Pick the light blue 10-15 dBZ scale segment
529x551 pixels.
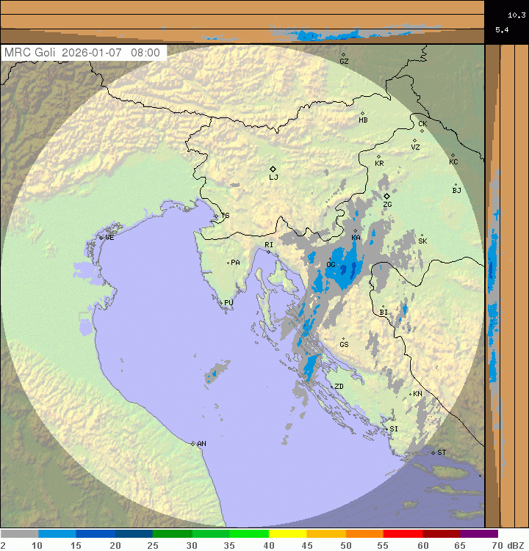(x=57, y=534)
